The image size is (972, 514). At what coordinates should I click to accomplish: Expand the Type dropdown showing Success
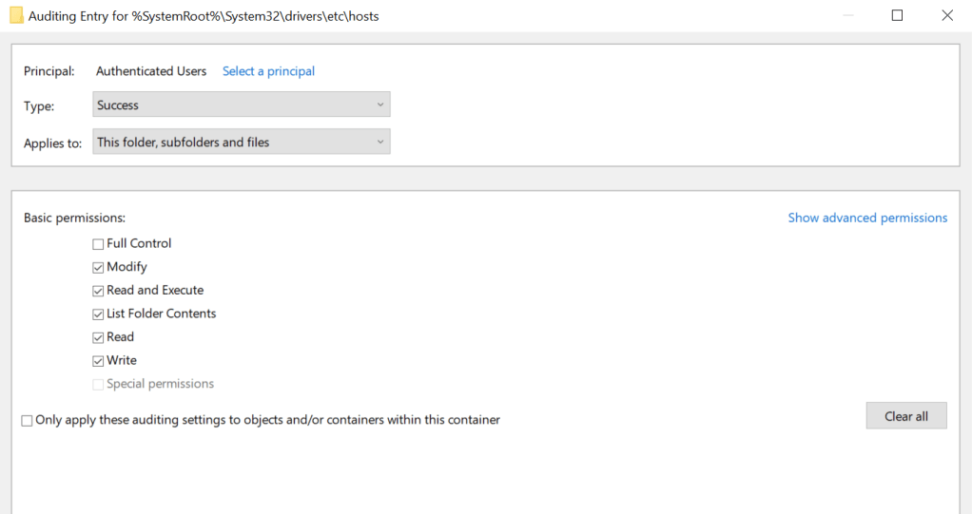242,105
